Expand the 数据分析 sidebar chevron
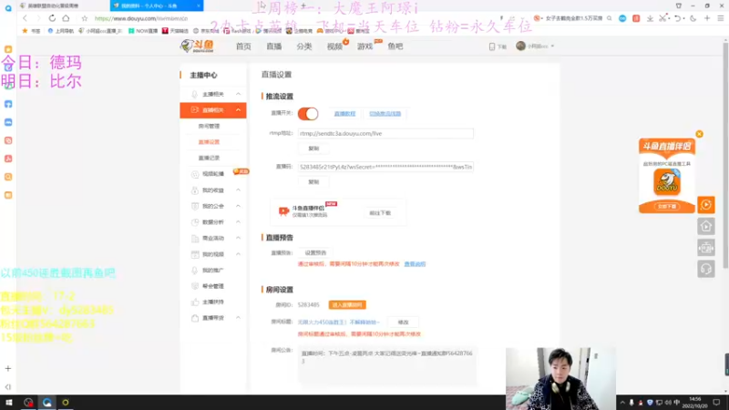Image resolution: width=729 pixels, height=410 pixels. point(238,222)
